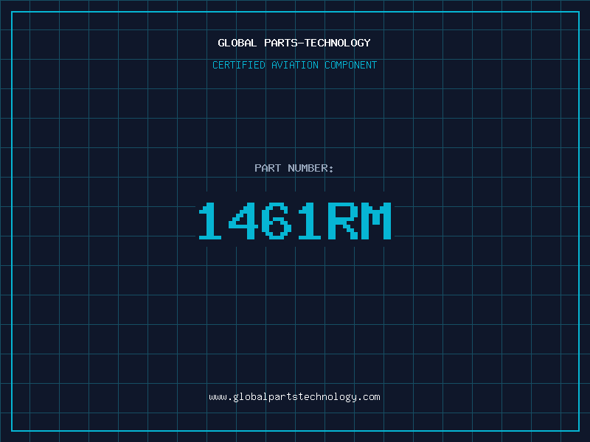Click the word PART in the part label

268,168
